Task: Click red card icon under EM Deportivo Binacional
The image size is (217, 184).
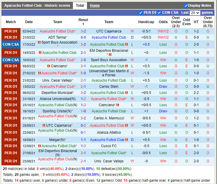Action: 110,55
